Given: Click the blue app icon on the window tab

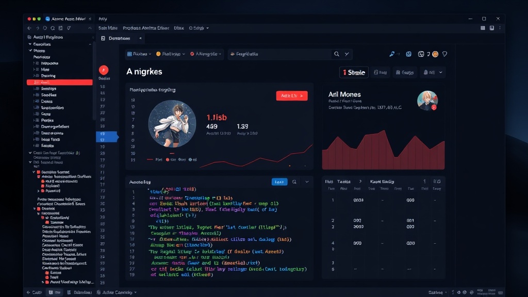Looking at the screenshot, I should [47, 19].
